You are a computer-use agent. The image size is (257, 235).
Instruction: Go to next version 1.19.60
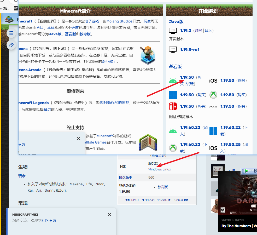tap(164, 200)
